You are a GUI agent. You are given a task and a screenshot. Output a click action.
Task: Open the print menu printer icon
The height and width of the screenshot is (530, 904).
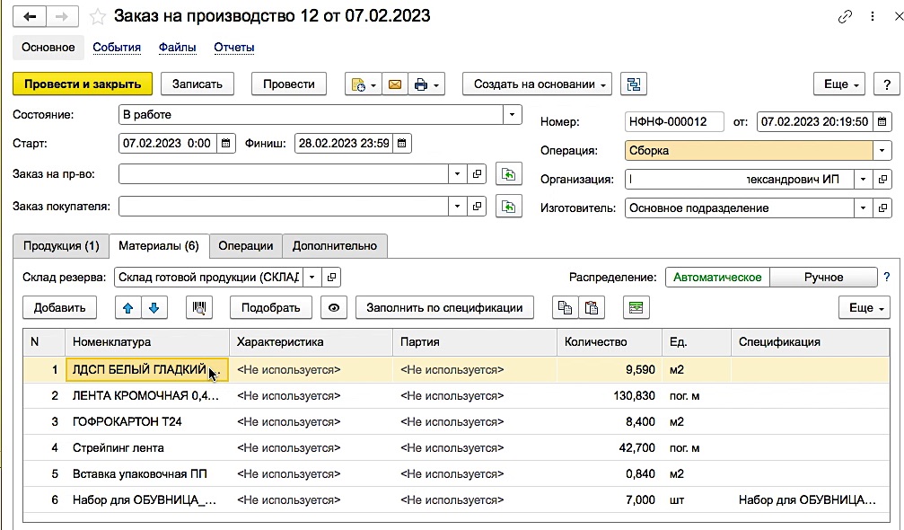pos(426,84)
